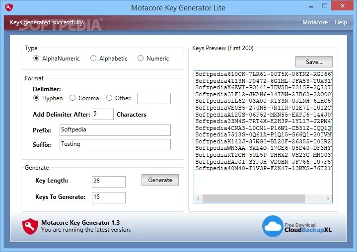Focus the custom Other delimiter field
357x252 pixels.
click(154, 99)
